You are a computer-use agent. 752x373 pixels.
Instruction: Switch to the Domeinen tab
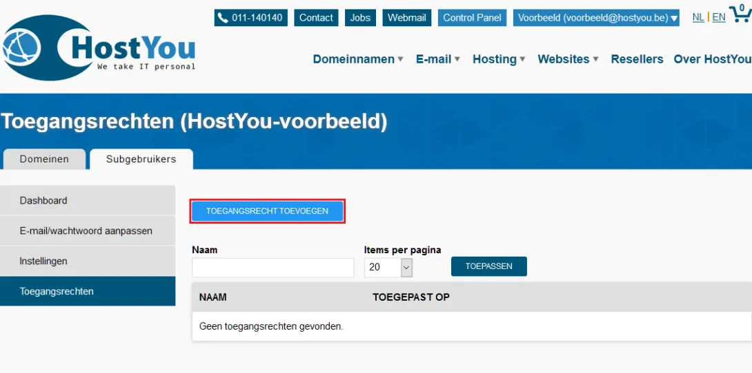[x=44, y=159]
